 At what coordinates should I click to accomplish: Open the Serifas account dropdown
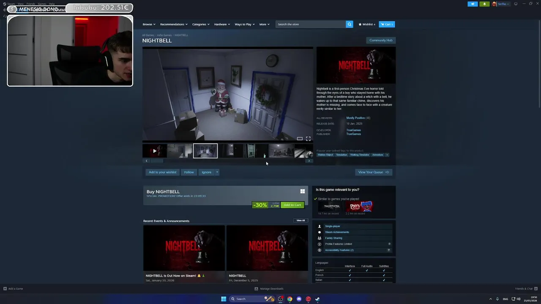(x=503, y=4)
